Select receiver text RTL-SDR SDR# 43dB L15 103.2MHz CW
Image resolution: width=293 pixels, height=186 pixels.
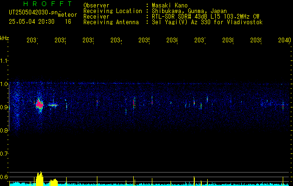205,17
